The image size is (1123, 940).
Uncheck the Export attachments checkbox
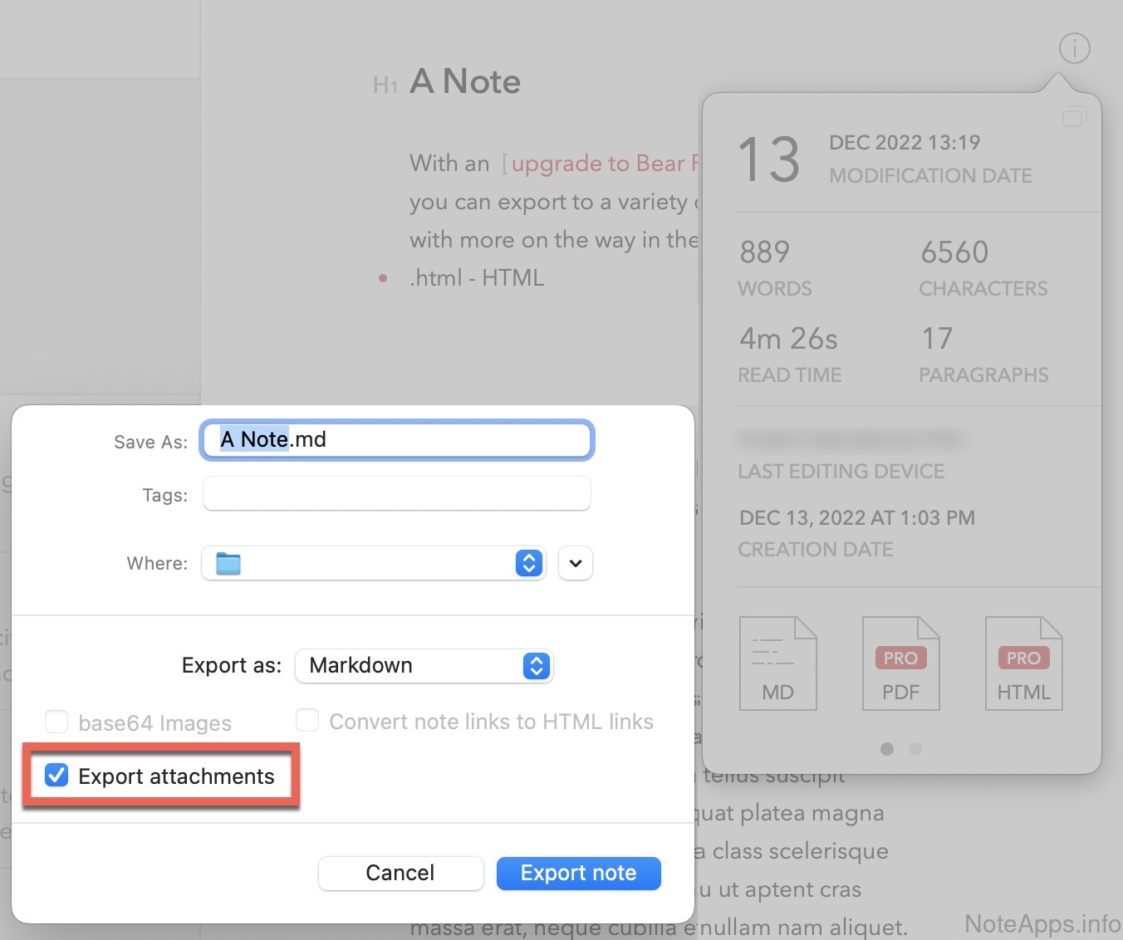(x=56, y=776)
